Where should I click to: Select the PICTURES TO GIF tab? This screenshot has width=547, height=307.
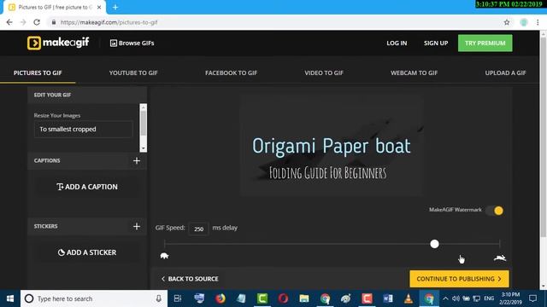38,72
